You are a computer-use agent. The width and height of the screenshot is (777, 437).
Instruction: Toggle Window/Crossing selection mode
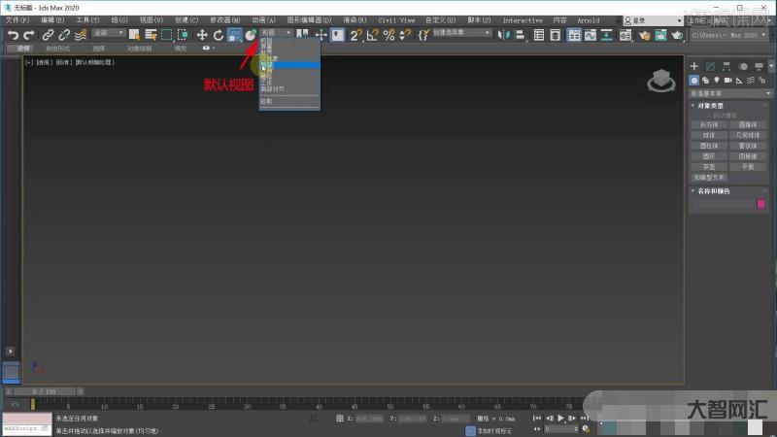pyautogui.click(x=183, y=35)
